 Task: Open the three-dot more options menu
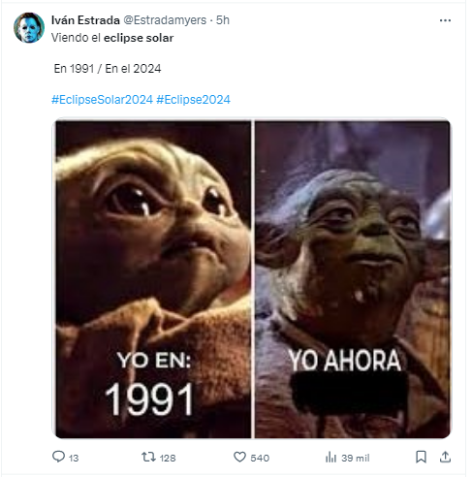(445, 20)
